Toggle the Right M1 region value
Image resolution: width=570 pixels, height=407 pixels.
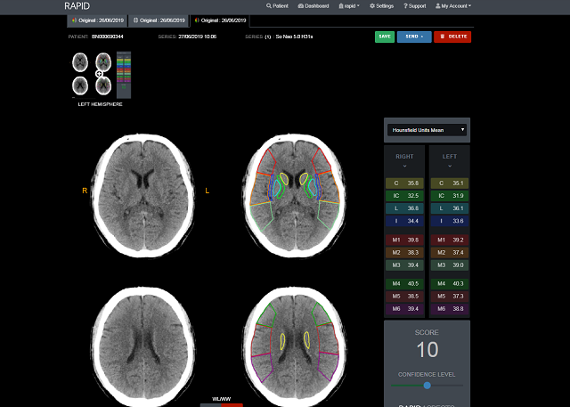click(x=404, y=240)
